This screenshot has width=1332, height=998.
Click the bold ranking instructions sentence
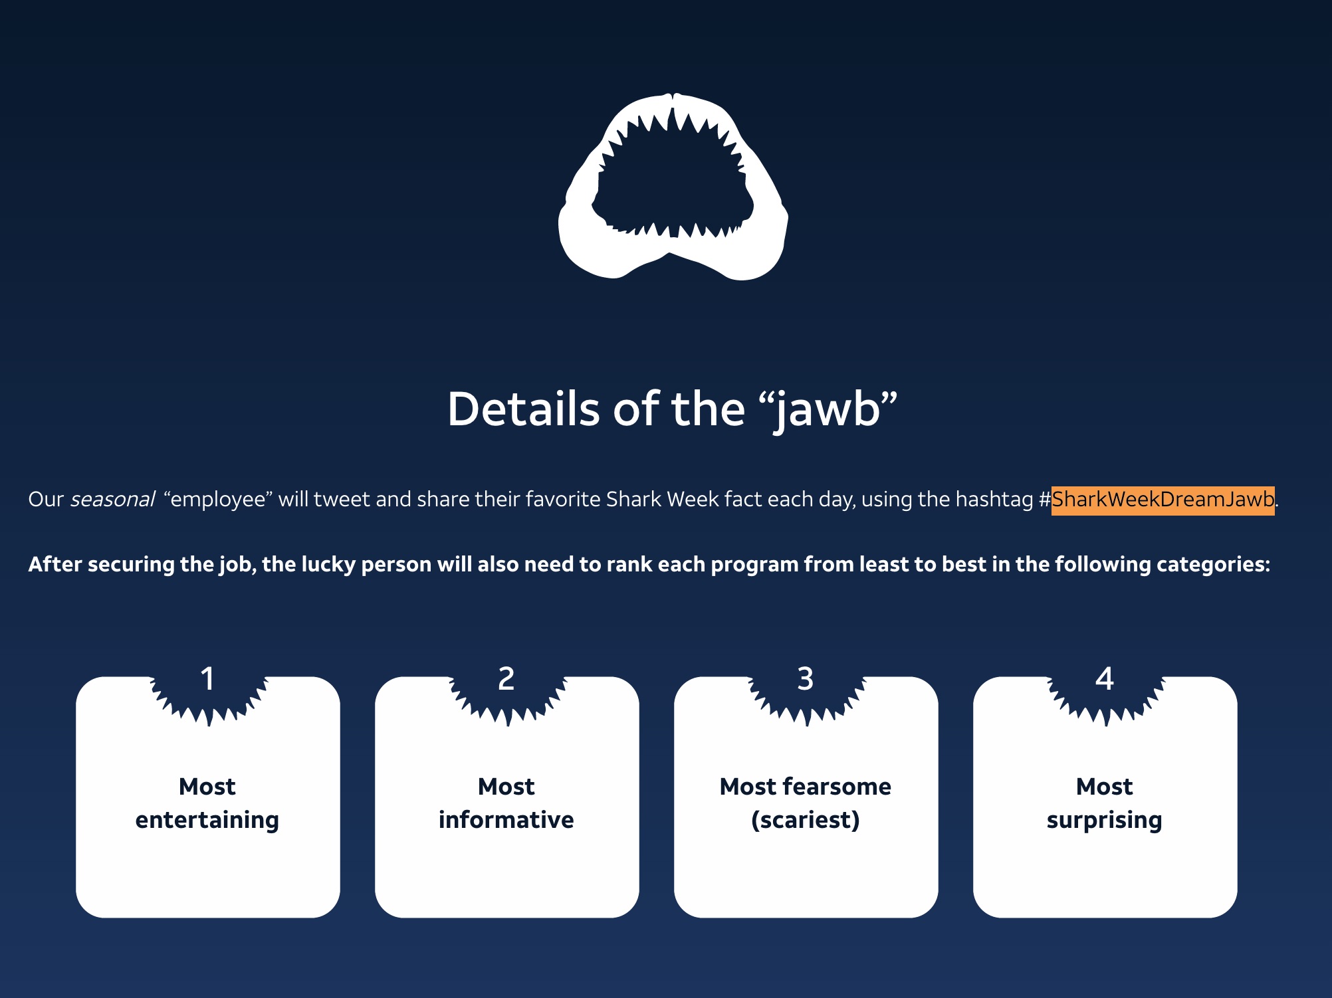click(649, 564)
